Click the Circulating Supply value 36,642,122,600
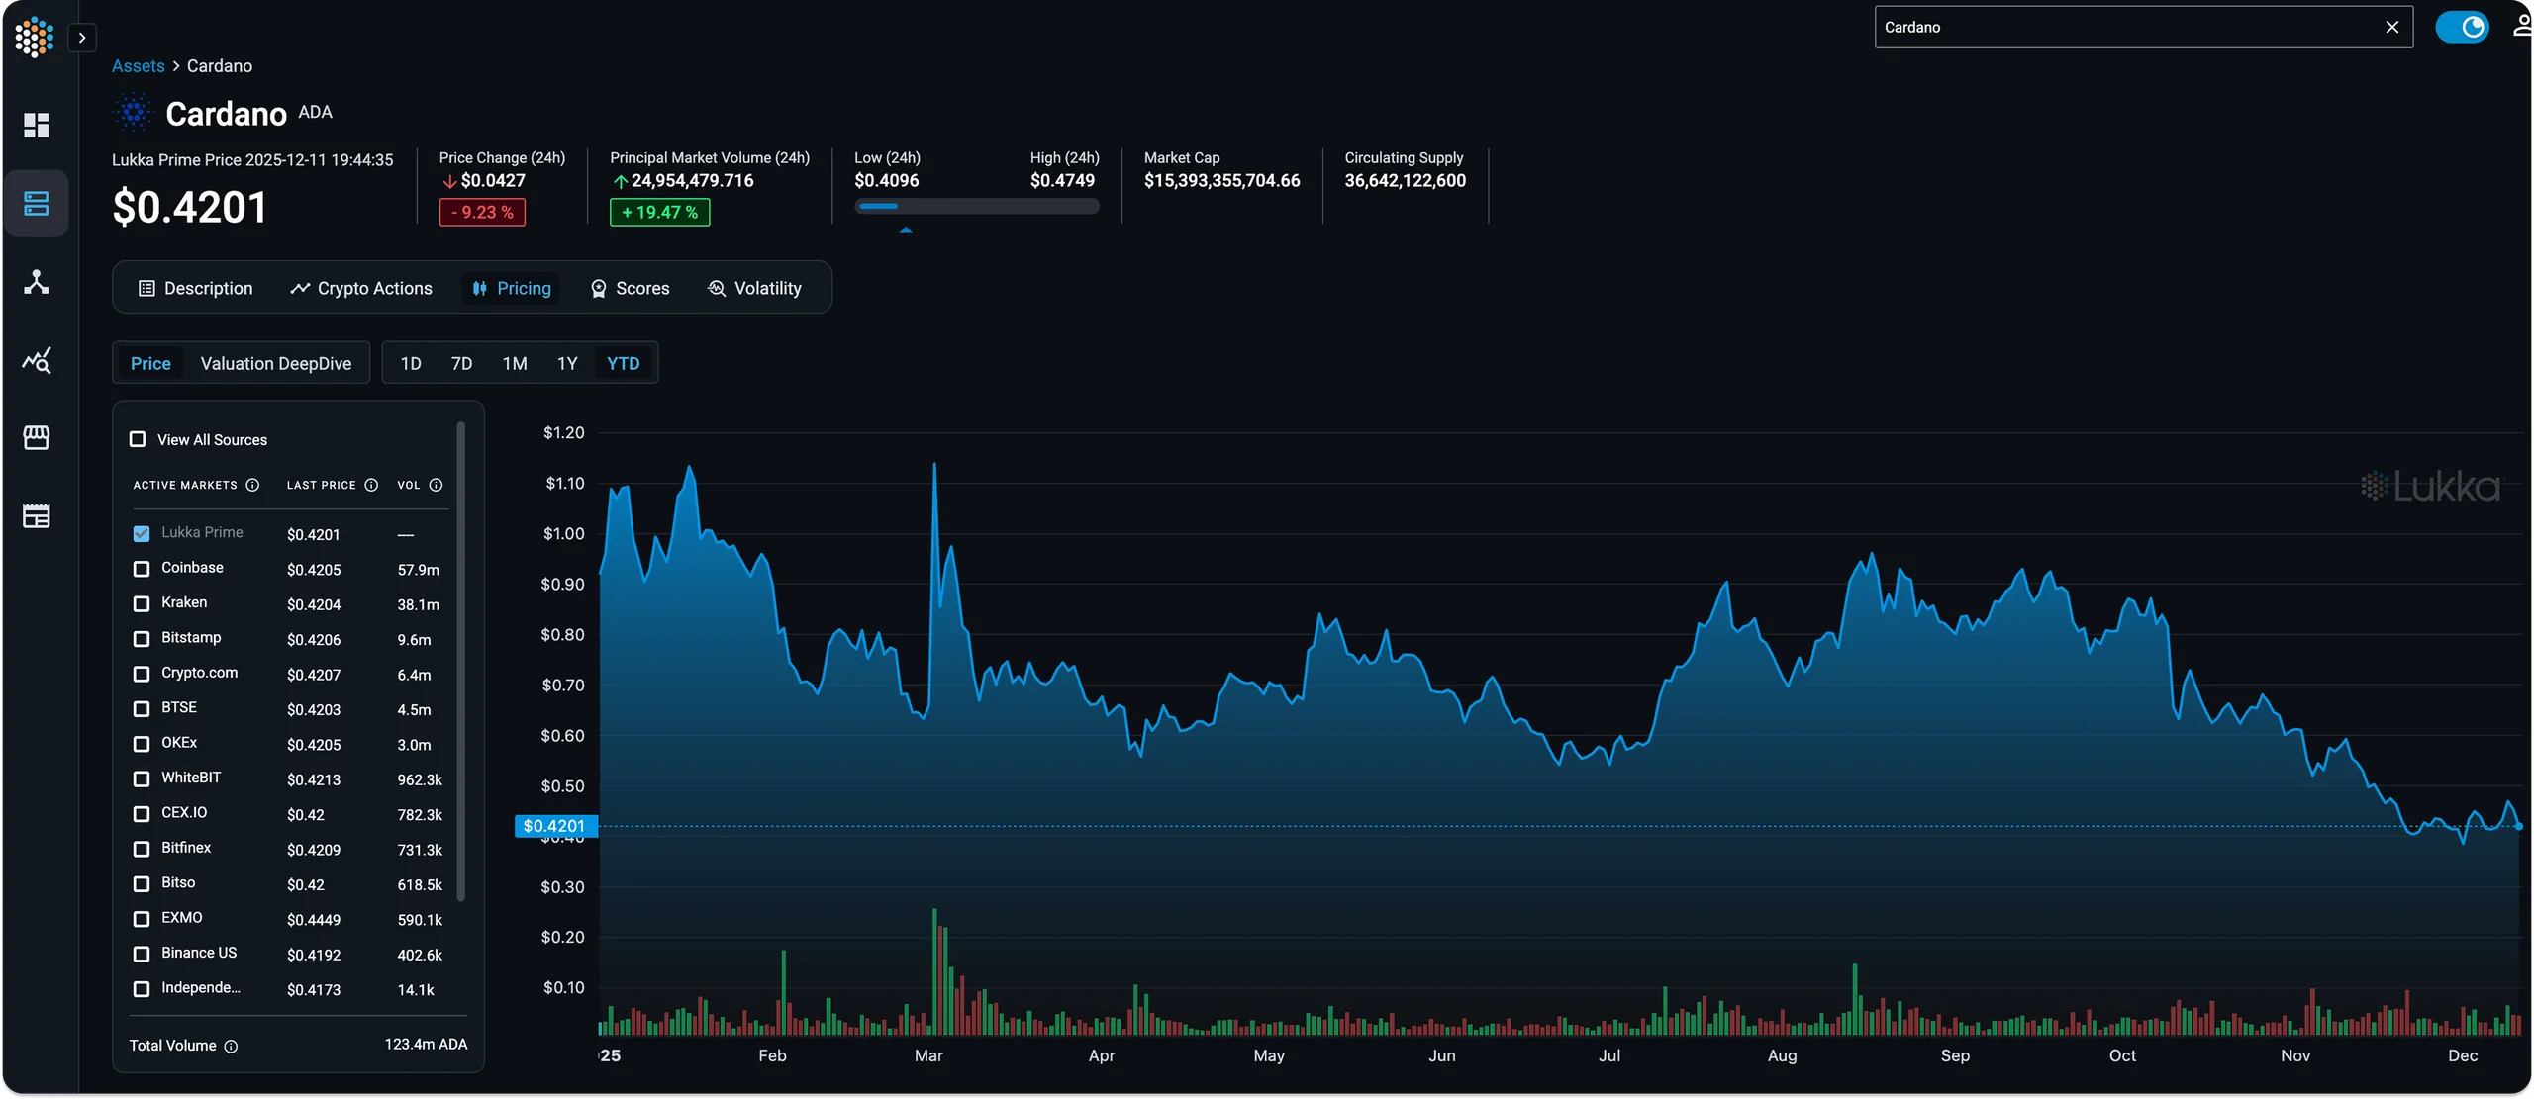 pyautogui.click(x=1405, y=181)
